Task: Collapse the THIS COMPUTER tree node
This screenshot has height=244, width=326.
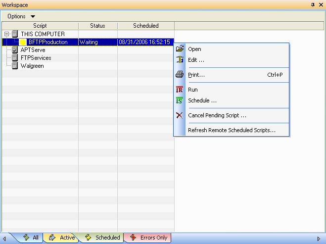Action: pyautogui.click(x=6, y=34)
